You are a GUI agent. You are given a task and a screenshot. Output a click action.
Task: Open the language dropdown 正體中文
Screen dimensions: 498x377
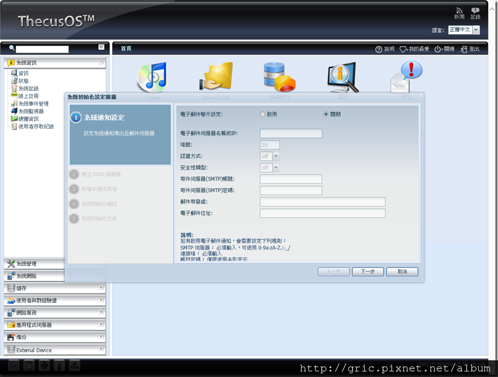pyautogui.click(x=464, y=30)
